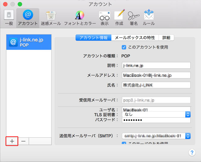Screen dimensions: 201x162
Task: Open the 作成 composing preferences
Action: [119, 18]
